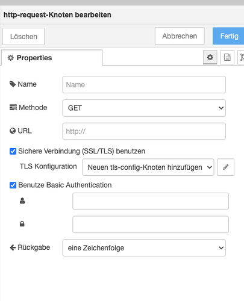The width and height of the screenshot is (244, 301).
Task: Click the Abbrechen button
Action: point(180,36)
